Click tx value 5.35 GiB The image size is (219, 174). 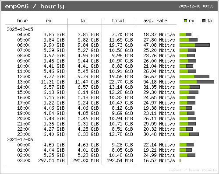tap(88, 124)
